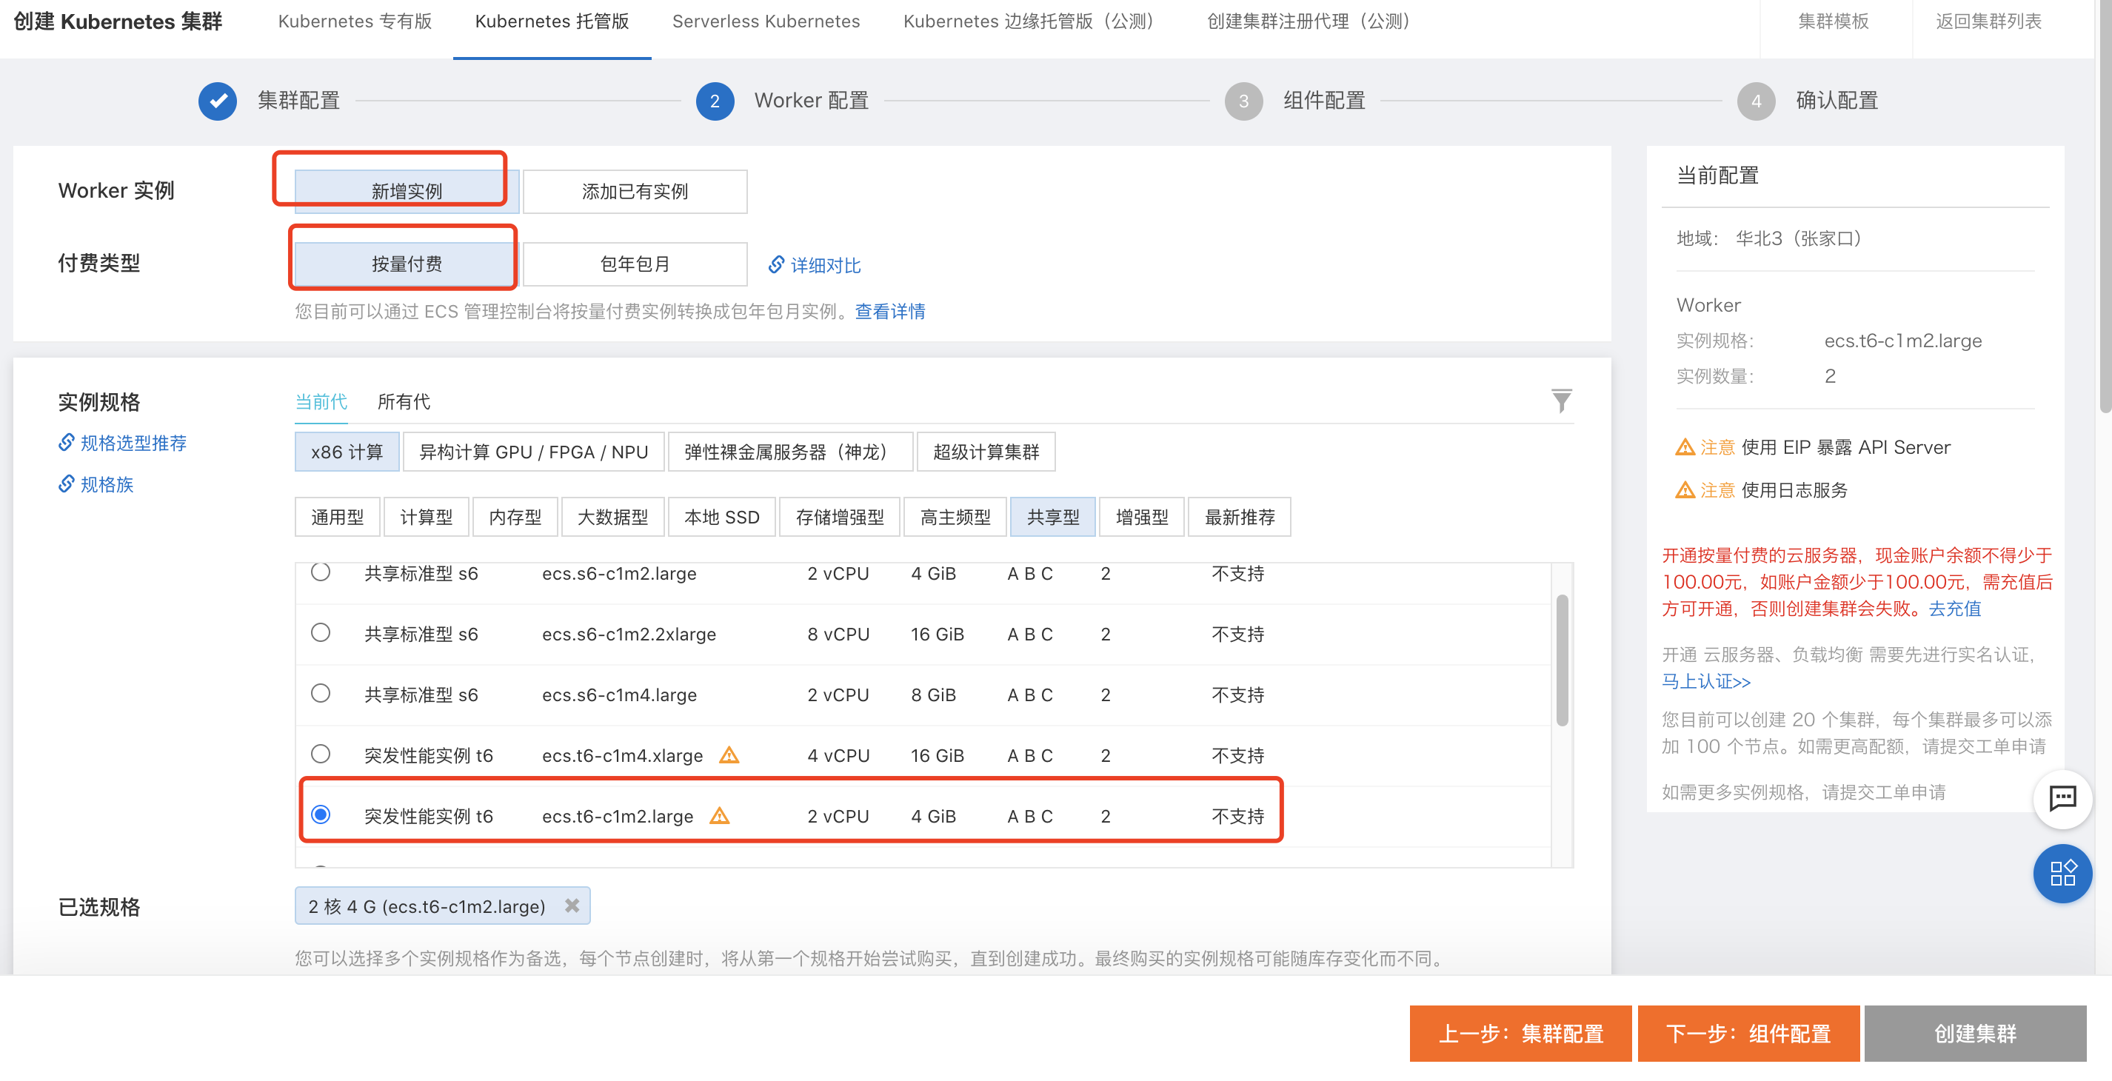
Task: Click the warning icon beside ecs.t6-c1m2.large
Action: click(x=719, y=815)
